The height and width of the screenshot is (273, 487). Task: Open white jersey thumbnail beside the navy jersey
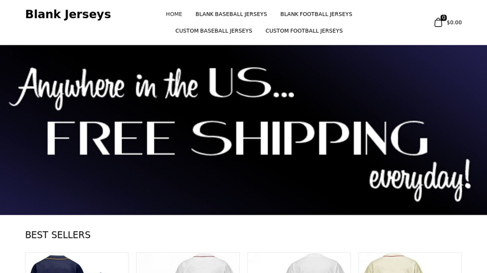(x=188, y=263)
